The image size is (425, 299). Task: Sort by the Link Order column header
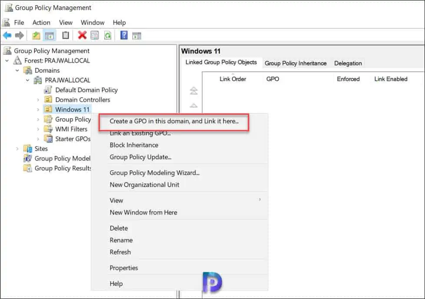tap(233, 79)
